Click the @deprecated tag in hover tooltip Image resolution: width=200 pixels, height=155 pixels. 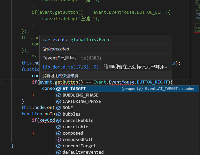click(56, 49)
